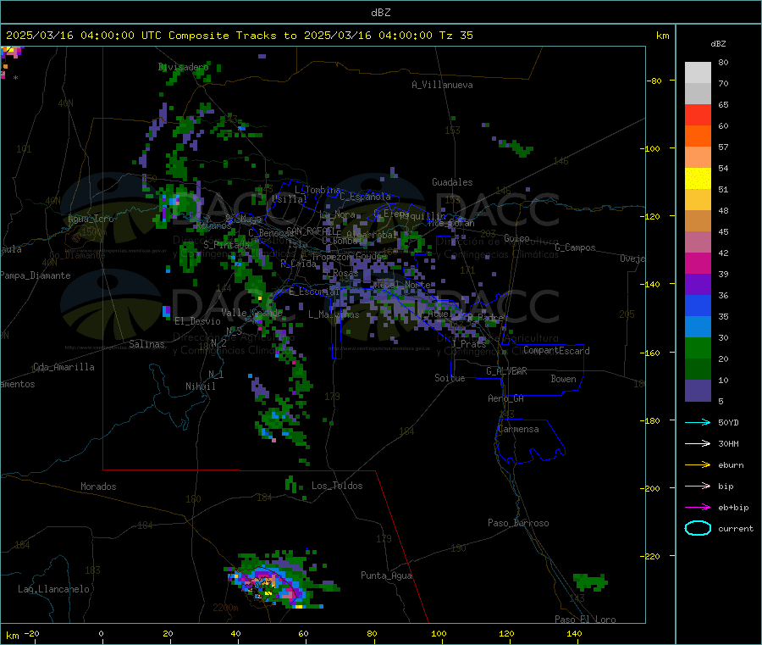Select the Bowen place label
762x645 pixels.
(x=563, y=379)
